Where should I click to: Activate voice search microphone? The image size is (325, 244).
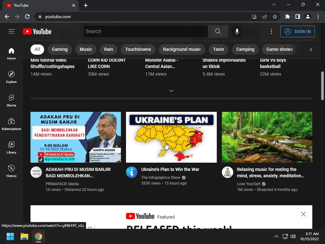tap(237, 31)
